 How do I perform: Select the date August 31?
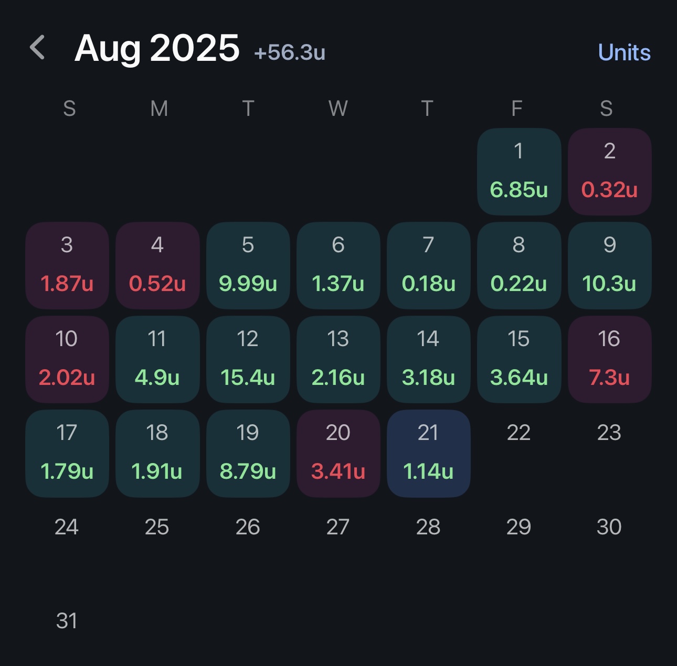point(67,621)
